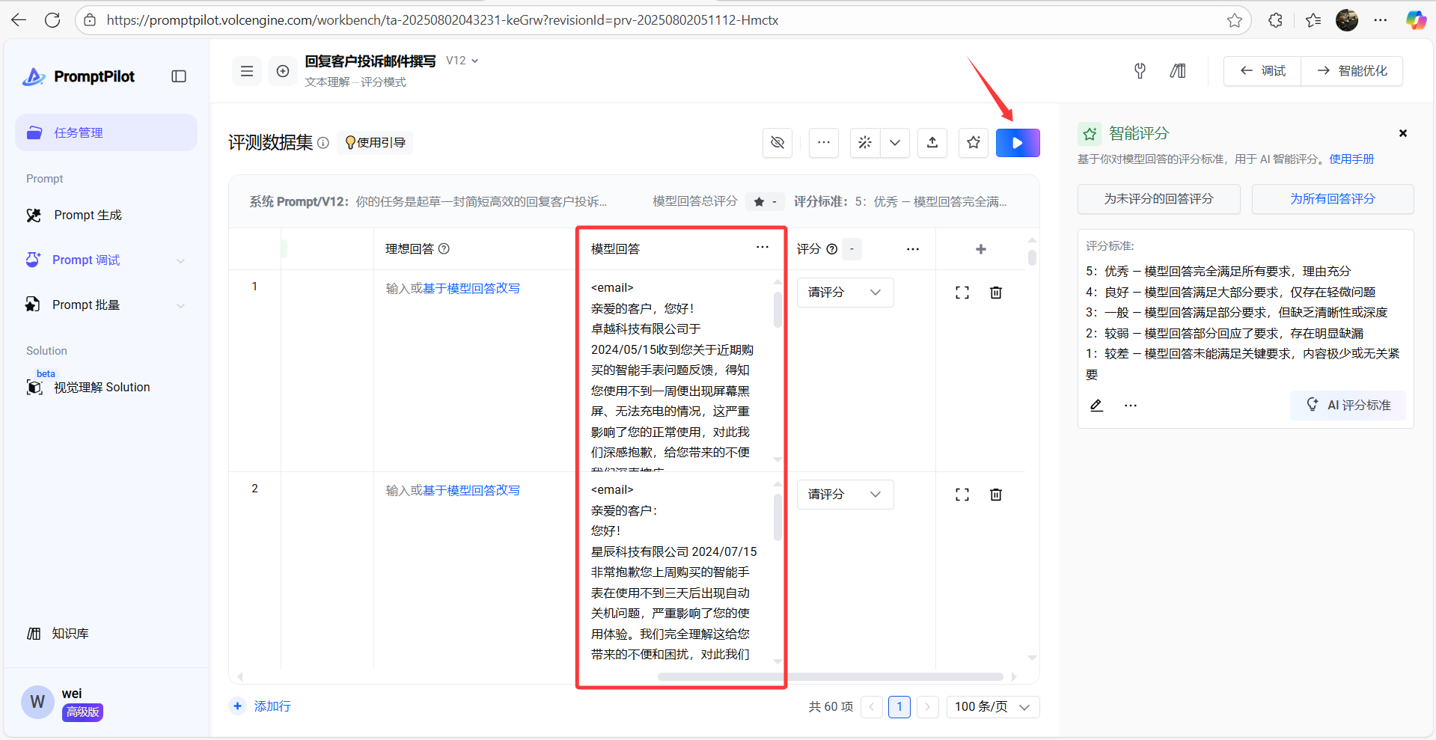Screen dimensions: 1436x740
Task: Click the star rating toolbar icon
Action: click(973, 143)
